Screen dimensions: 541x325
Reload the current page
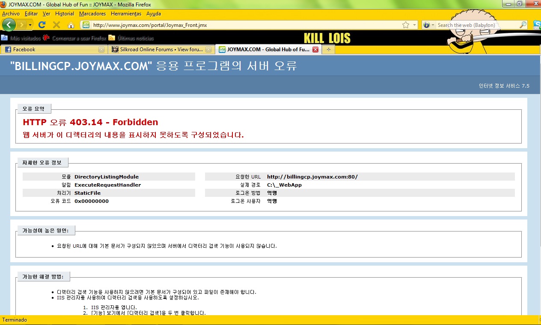(x=42, y=25)
